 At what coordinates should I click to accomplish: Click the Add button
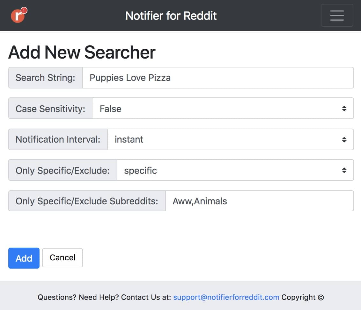(x=24, y=258)
